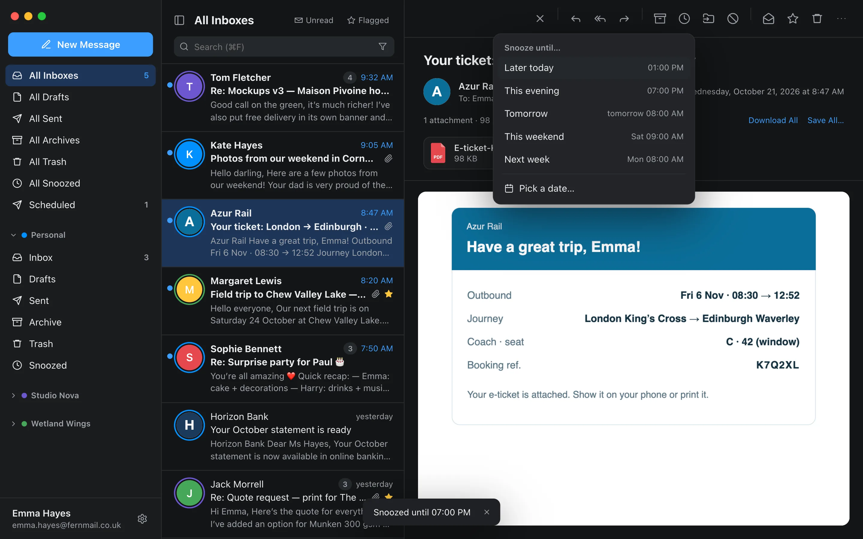Dismiss the Snoozed until 07:00 PM toast
Screen dimensions: 863x539
point(487,512)
